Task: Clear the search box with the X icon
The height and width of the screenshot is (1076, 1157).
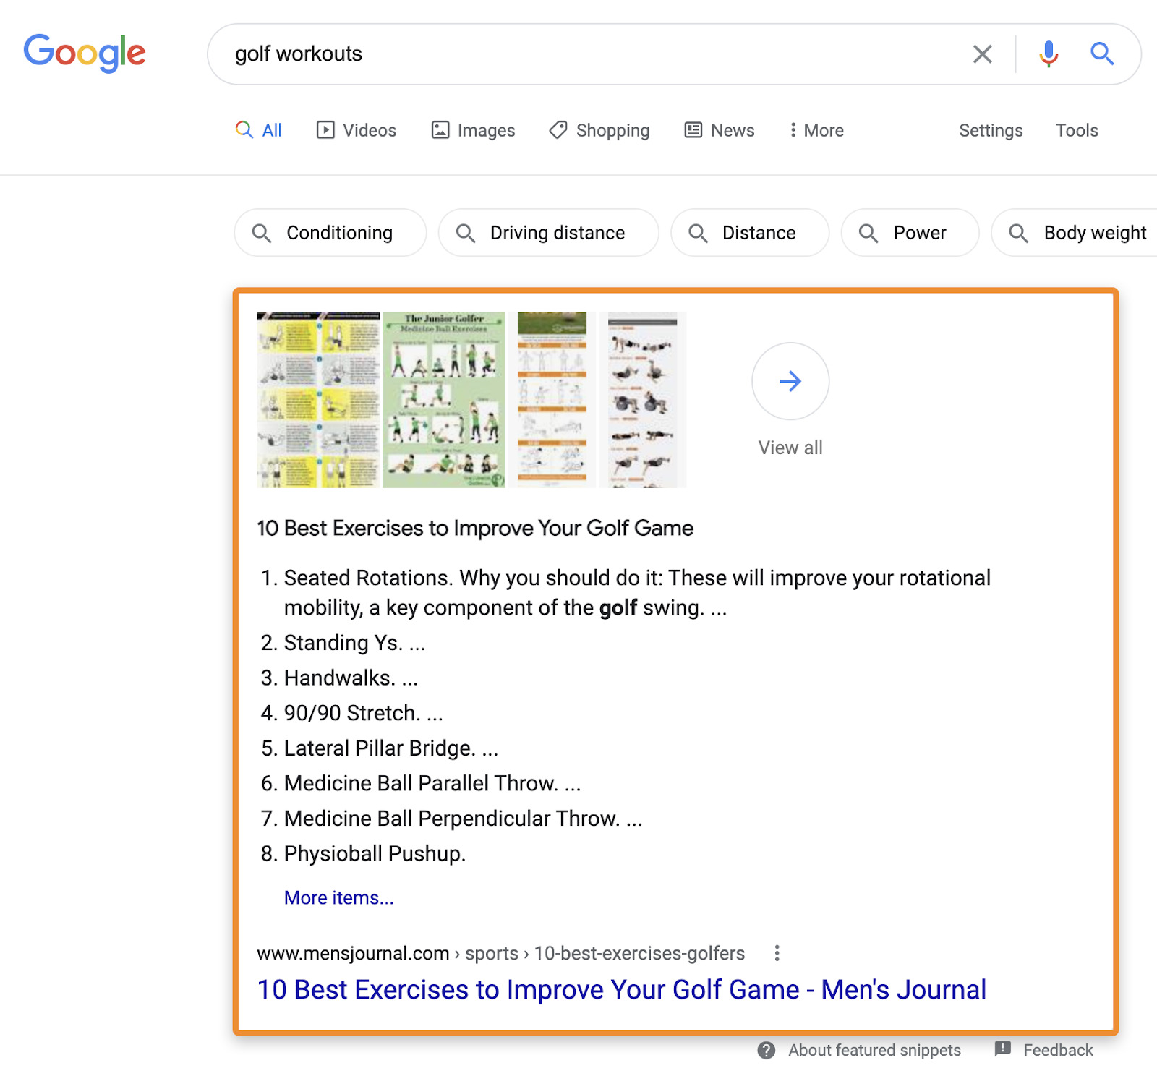Action: coord(982,54)
